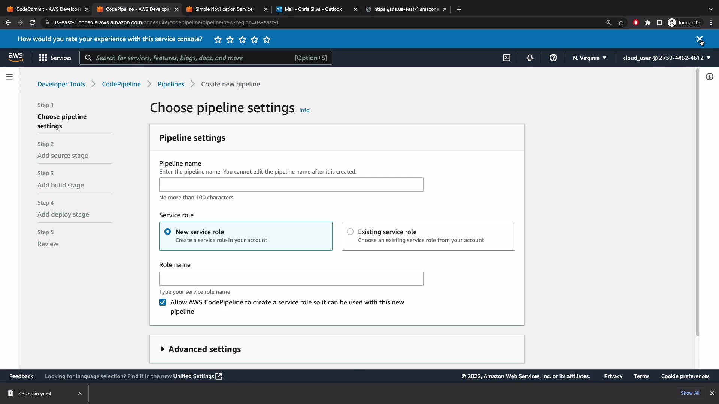Open the cloud_user account dropdown
The width and height of the screenshot is (719, 404).
pos(666,58)
